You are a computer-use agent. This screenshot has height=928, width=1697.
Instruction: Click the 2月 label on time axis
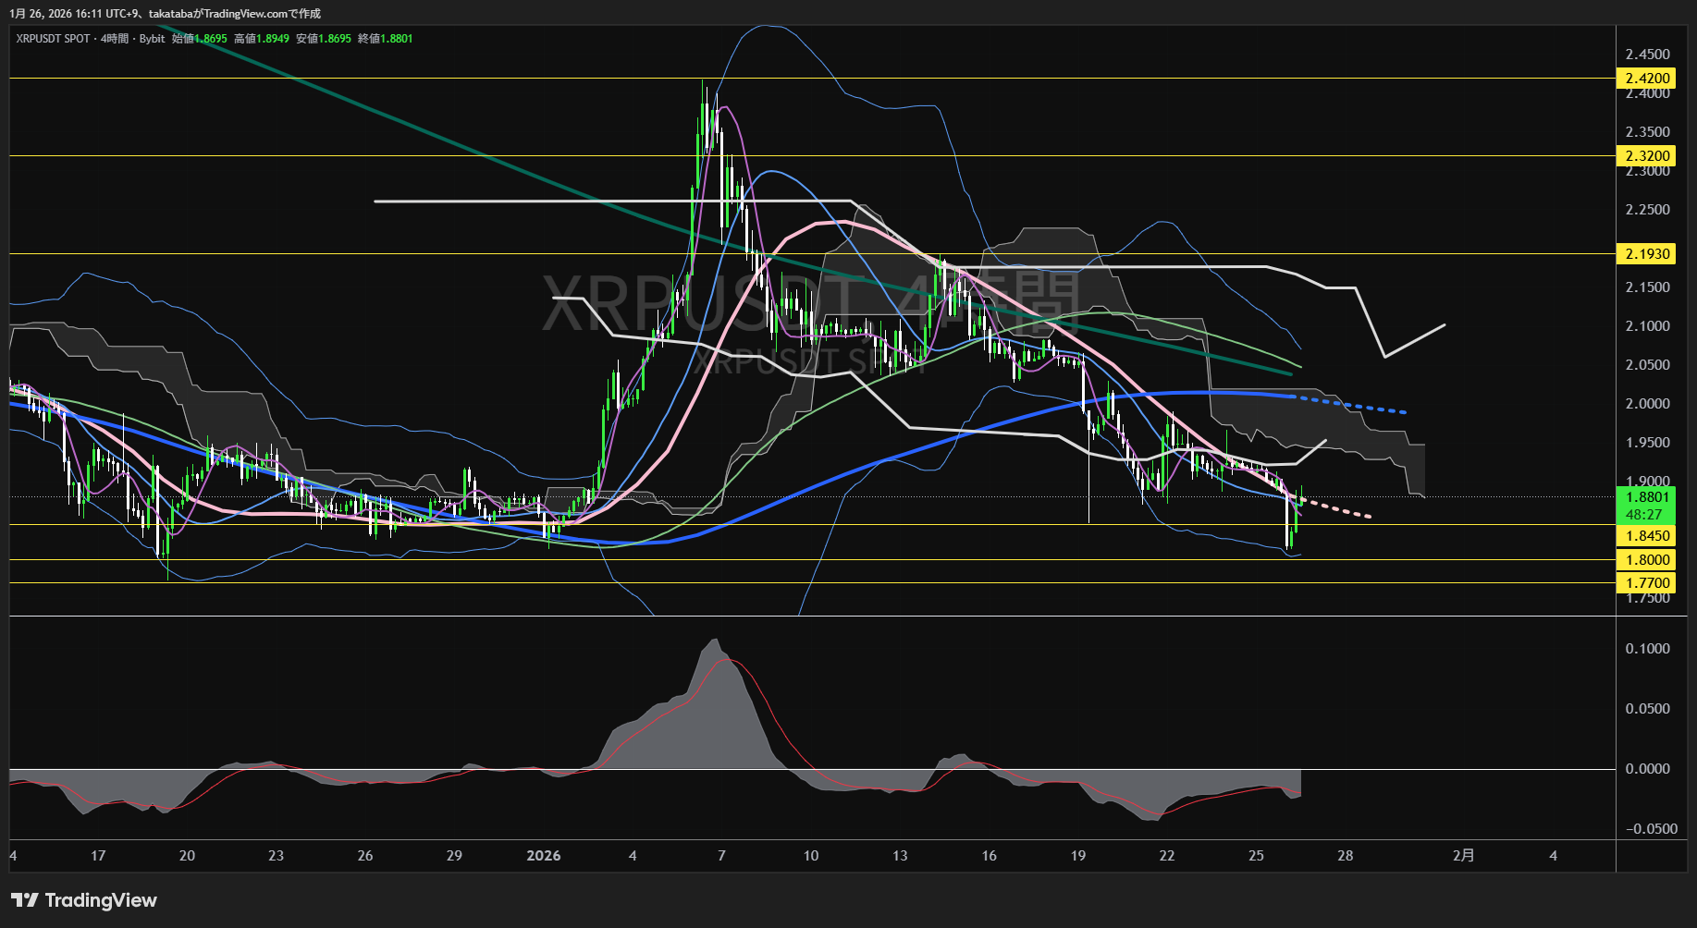(1463, 856)
